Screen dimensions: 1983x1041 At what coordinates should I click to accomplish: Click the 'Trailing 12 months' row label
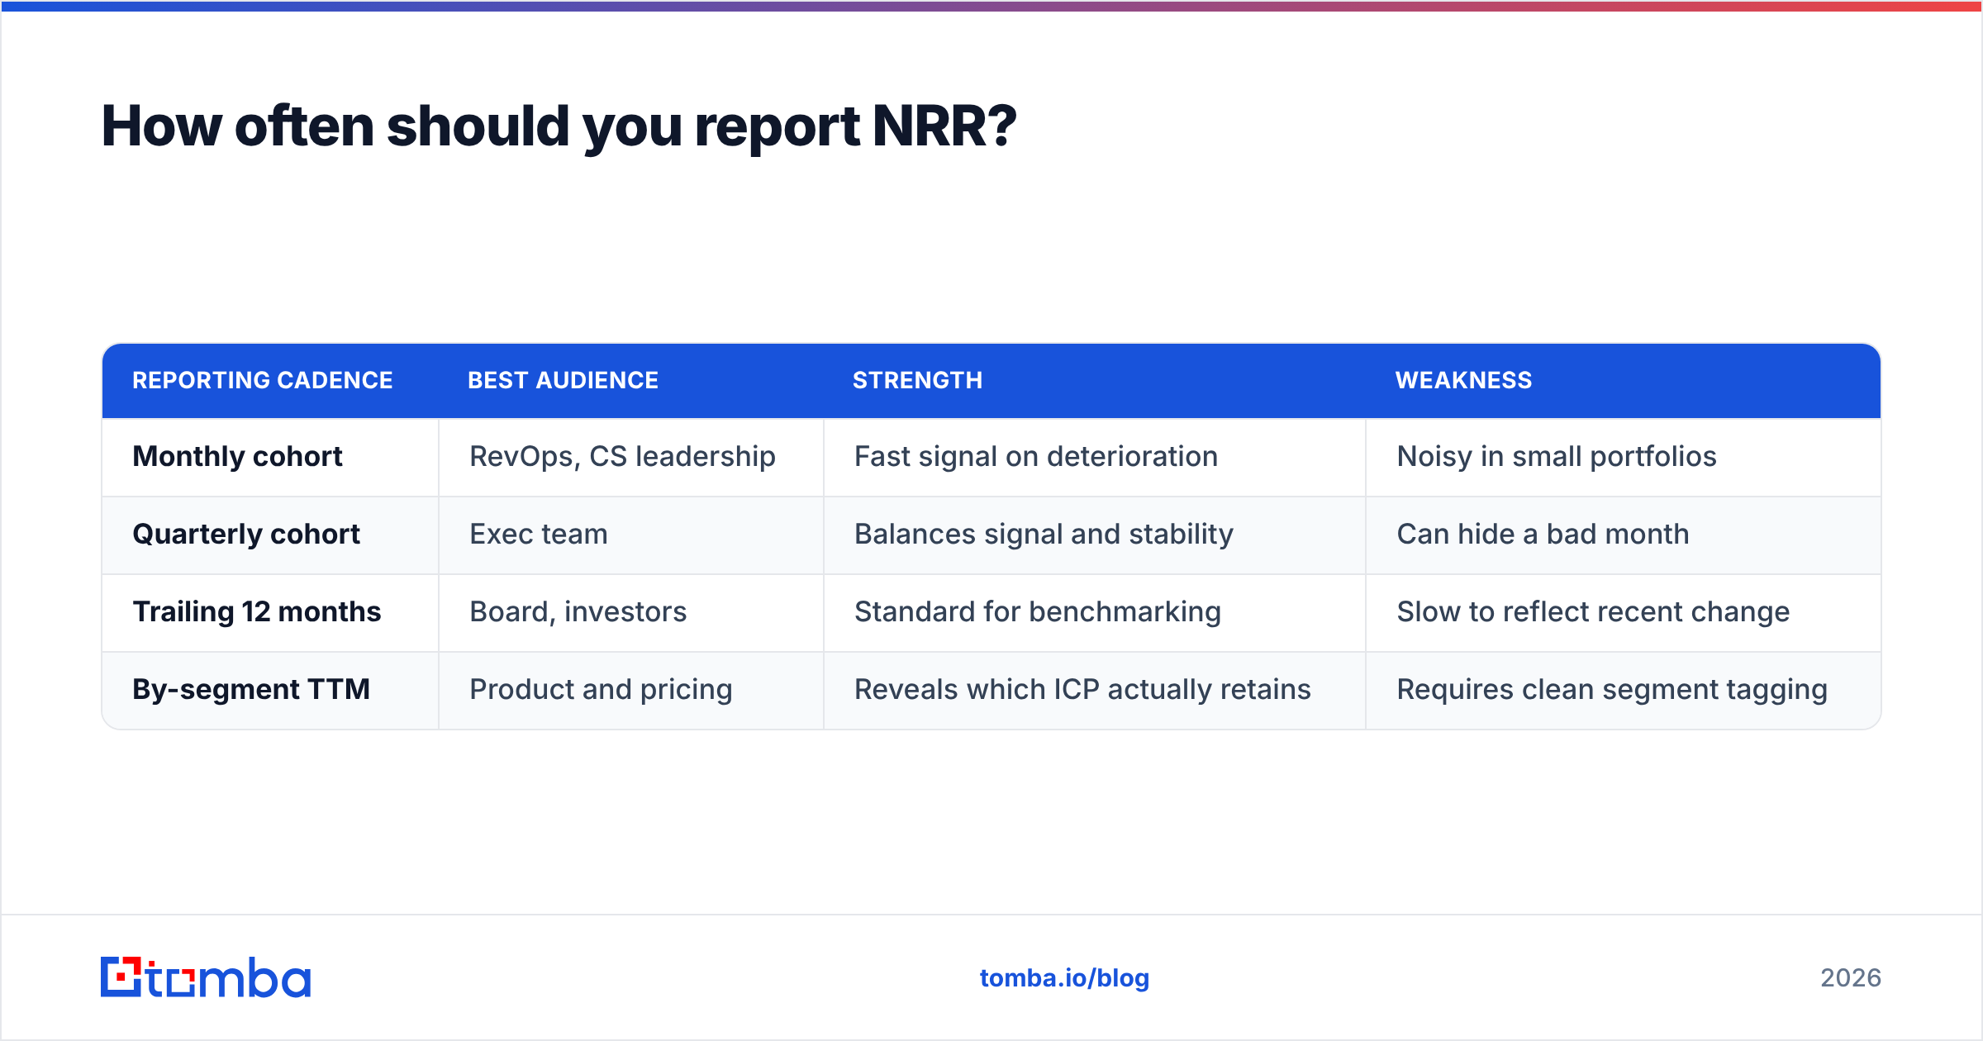pos(257,611)
